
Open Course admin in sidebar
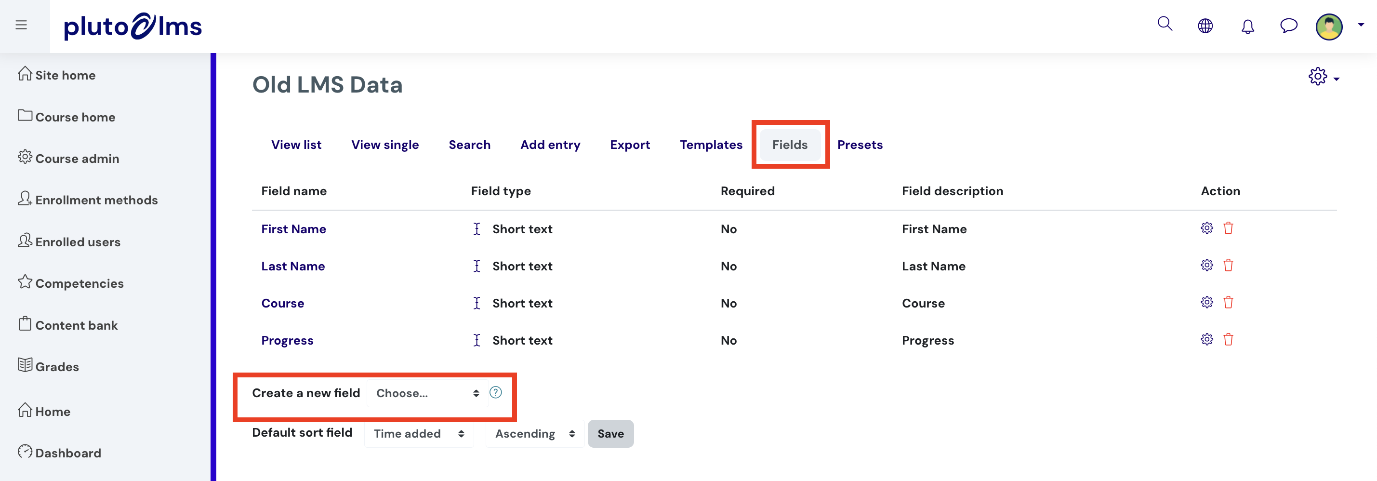(68, 158)
